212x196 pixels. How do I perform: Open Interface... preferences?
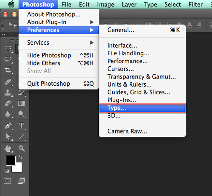coord(142,46)
